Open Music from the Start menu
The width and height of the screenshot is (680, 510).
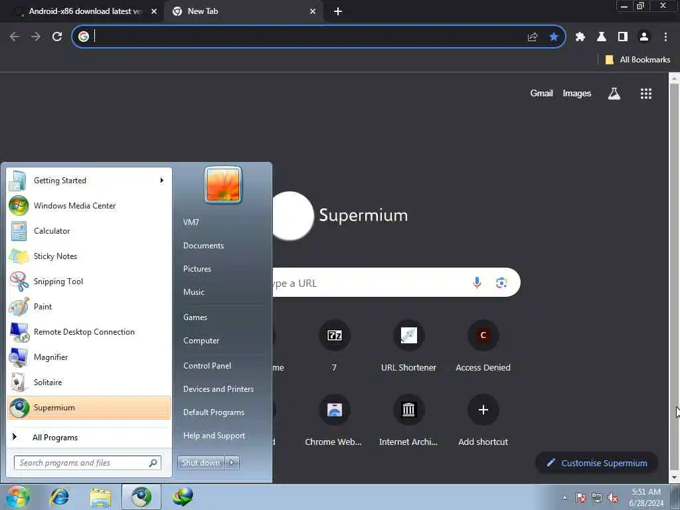coord(193,292)
